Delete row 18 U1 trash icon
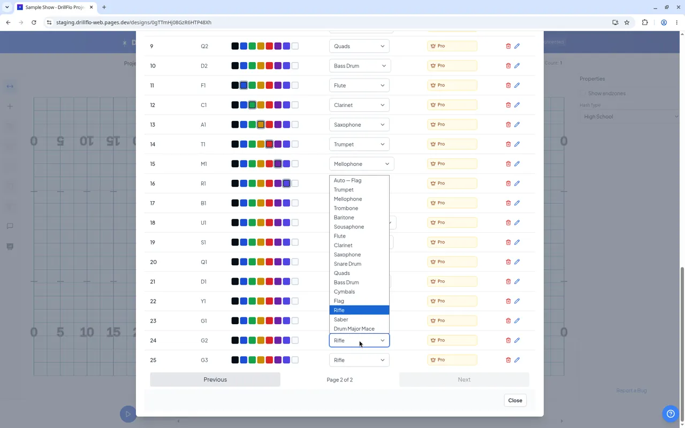The width and height of the screenshot is (685, 428). click(508, 223)
